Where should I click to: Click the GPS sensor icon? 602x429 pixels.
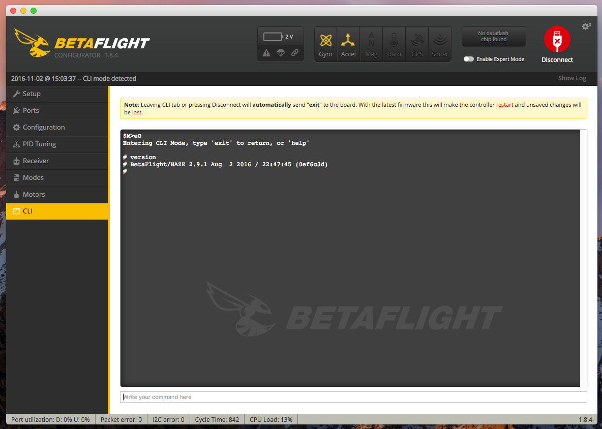pos(417,40)
